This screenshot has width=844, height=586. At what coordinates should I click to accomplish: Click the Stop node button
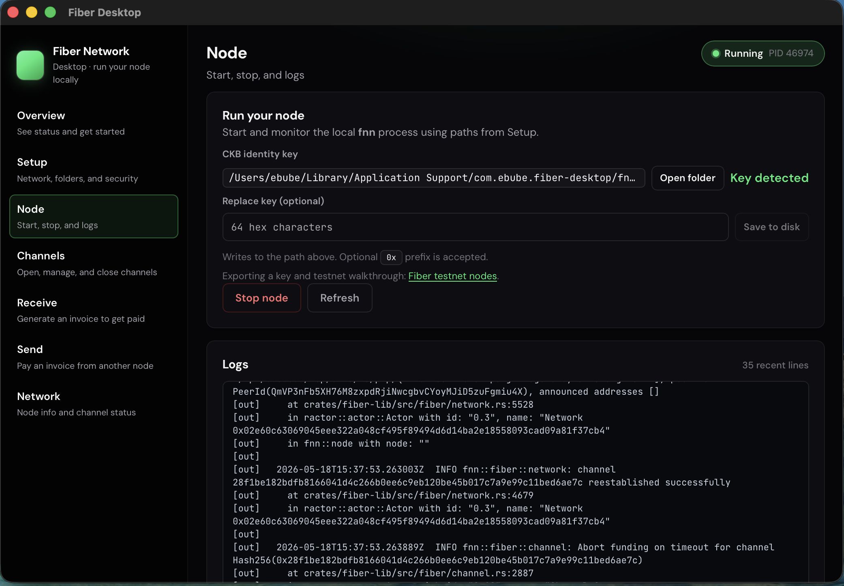pyautogui.click(x=261, y=298)
